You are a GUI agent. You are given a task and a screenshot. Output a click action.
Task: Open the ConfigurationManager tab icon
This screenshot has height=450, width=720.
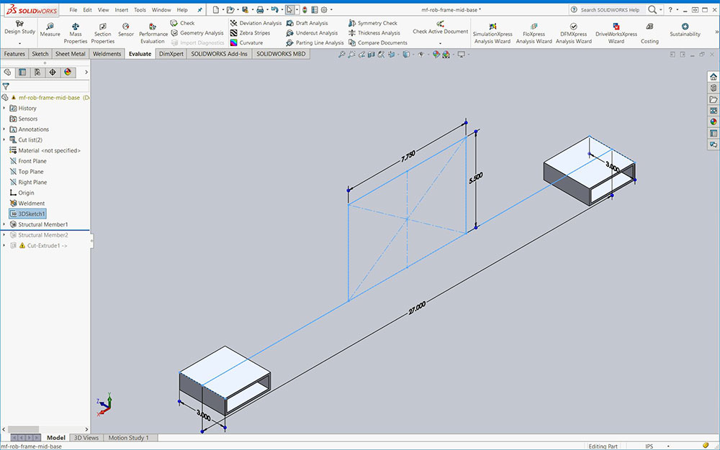37,72
